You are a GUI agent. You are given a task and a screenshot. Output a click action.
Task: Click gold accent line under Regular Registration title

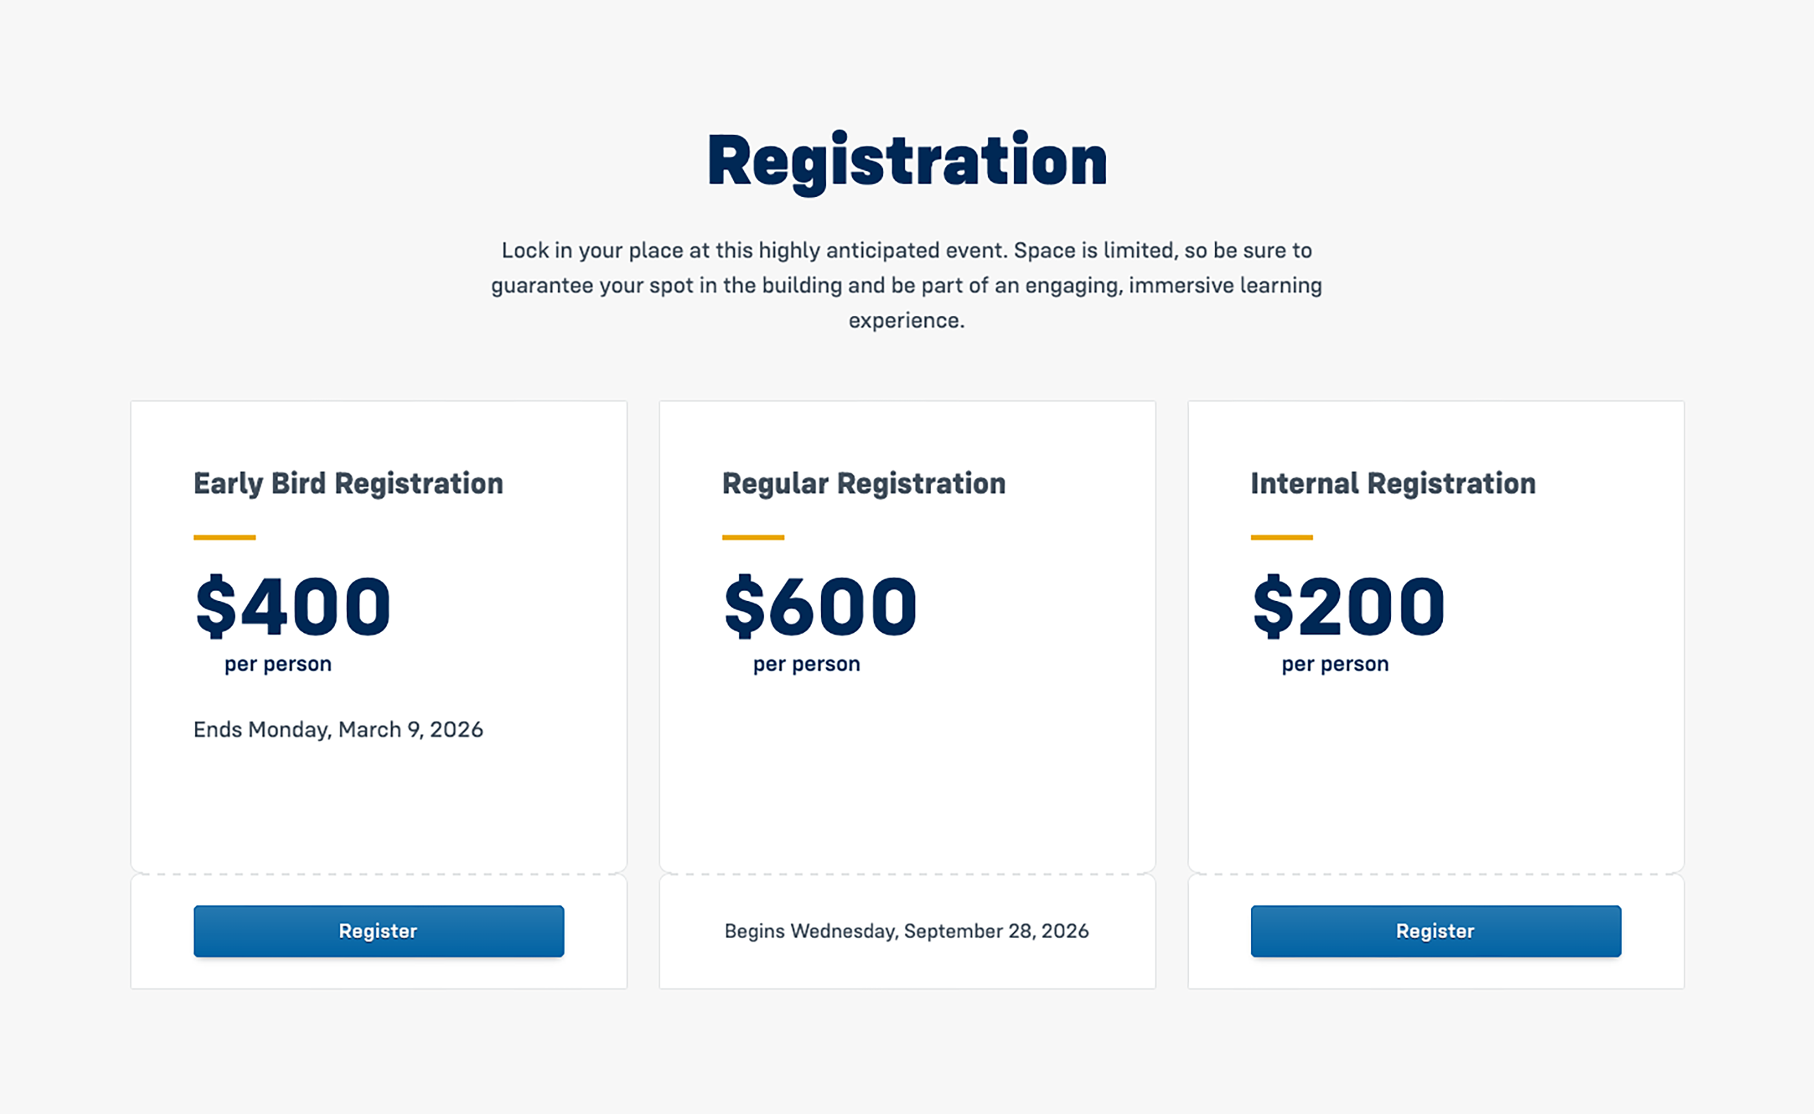[753, 537]
